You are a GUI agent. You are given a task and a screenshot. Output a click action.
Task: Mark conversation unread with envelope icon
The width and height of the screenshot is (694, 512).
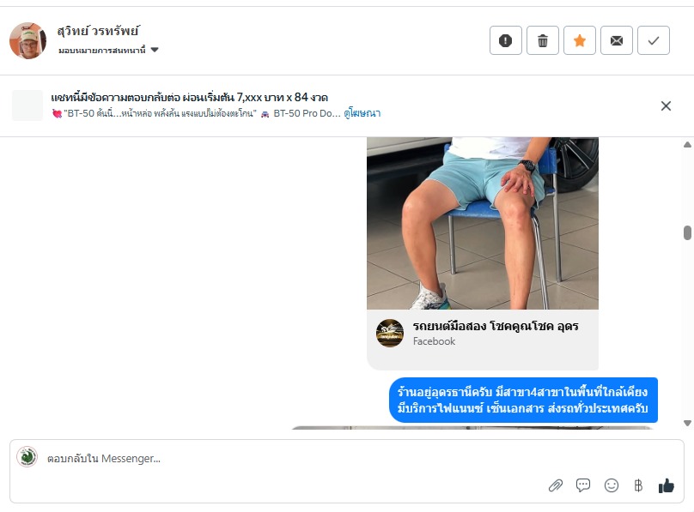click(x=617, y=40)
